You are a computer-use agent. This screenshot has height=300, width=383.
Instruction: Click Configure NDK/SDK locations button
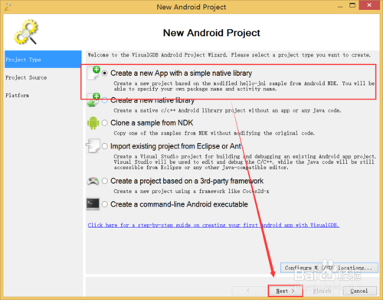tap(329, 268)
